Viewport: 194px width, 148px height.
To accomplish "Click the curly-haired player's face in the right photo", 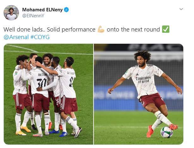I will [141, 61].
